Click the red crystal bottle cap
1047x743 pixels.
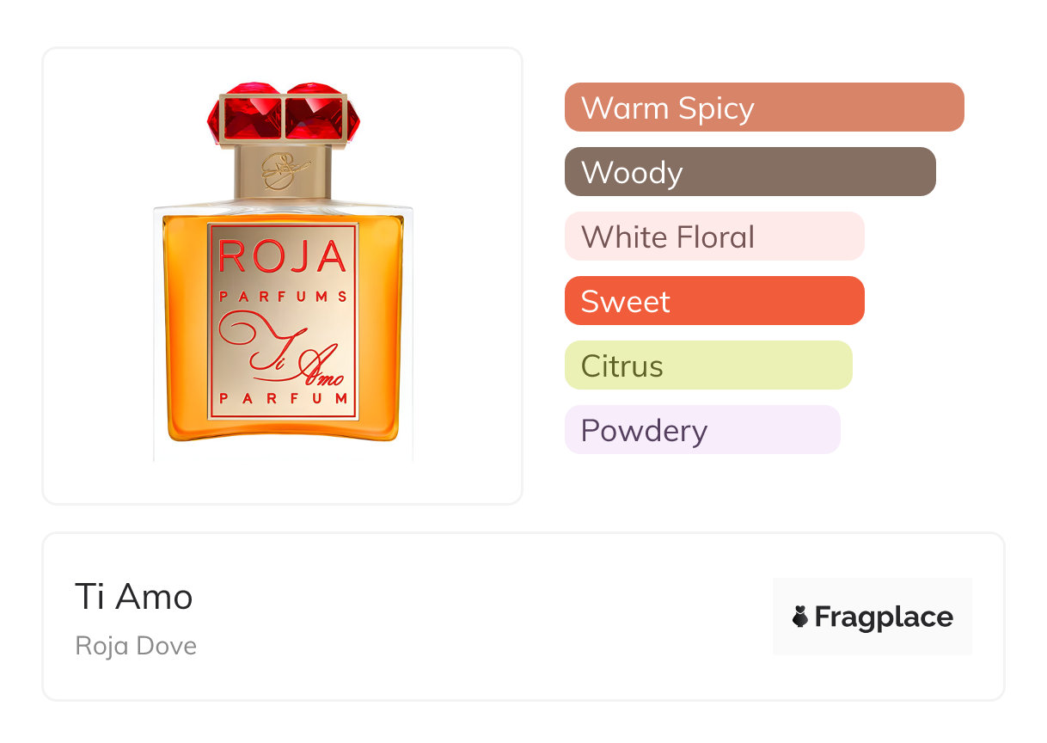pos(283,112)
